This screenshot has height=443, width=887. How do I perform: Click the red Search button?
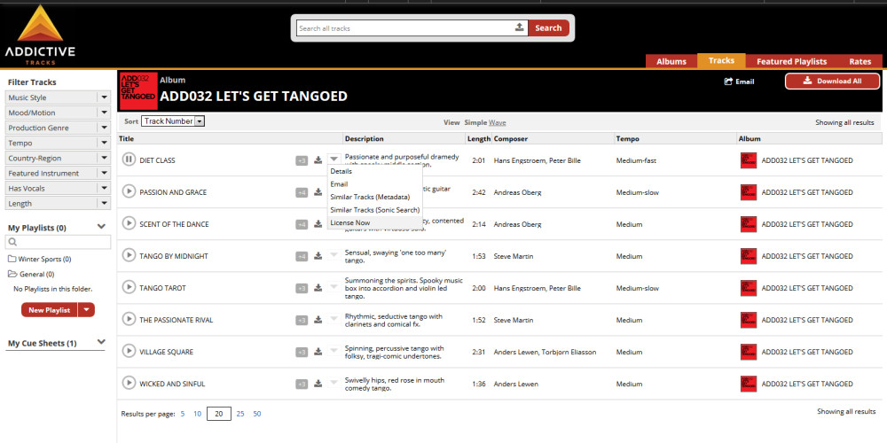pos(548,27)
